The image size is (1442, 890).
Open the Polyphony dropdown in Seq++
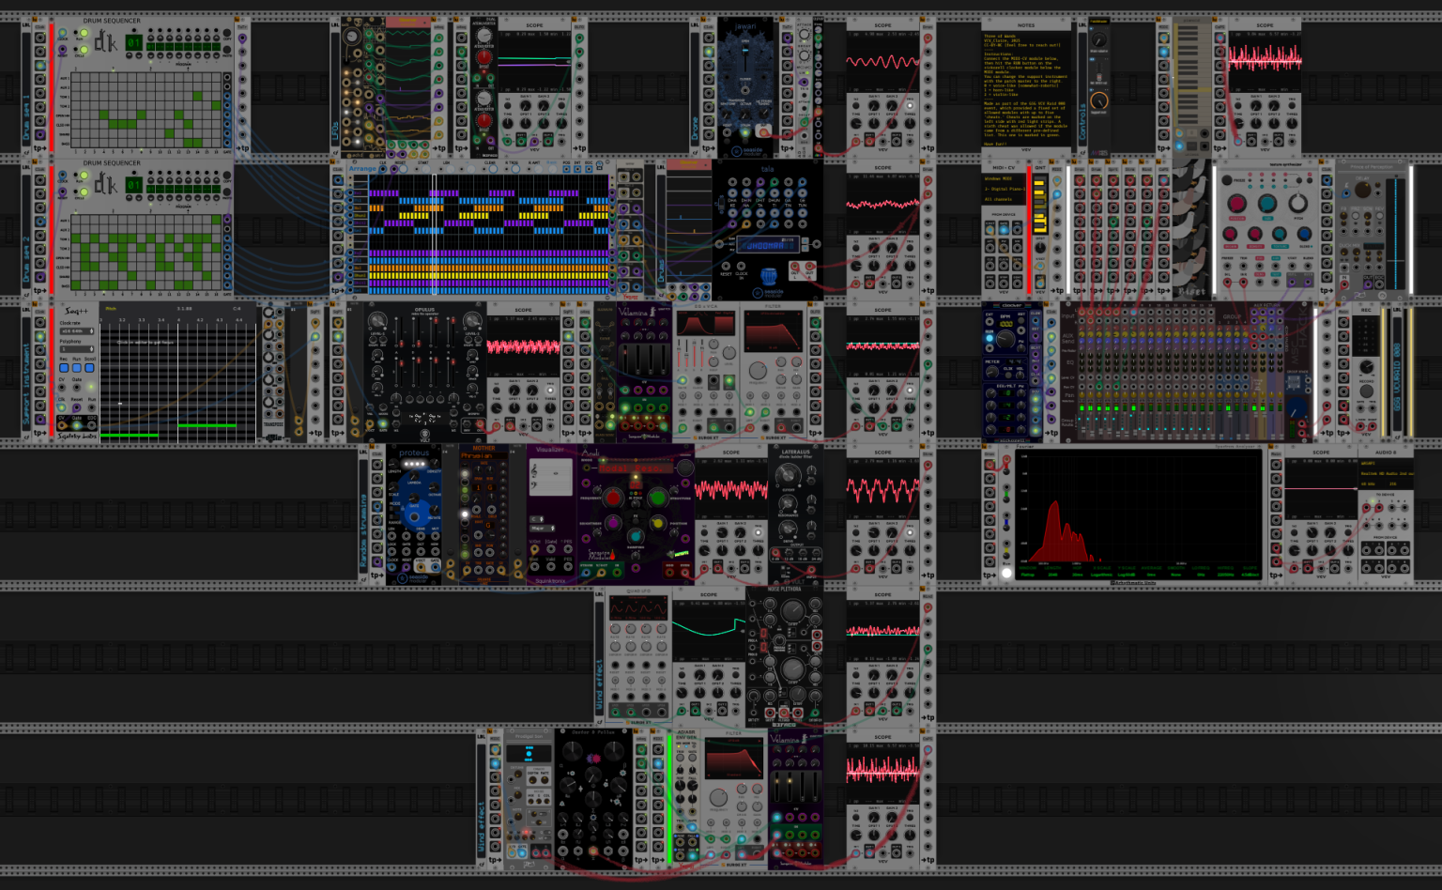77,349
